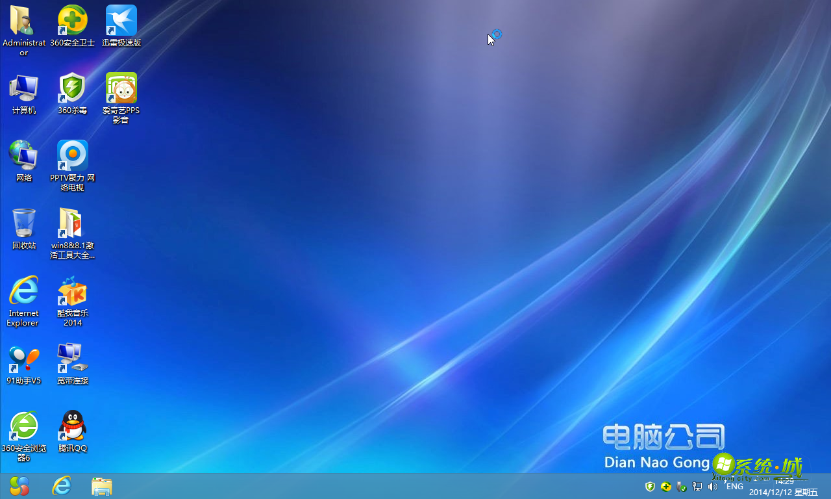Open 爱奇艺PPS影音 video player
The height and width of the screenshot is (499, 831).
[121, 88]
